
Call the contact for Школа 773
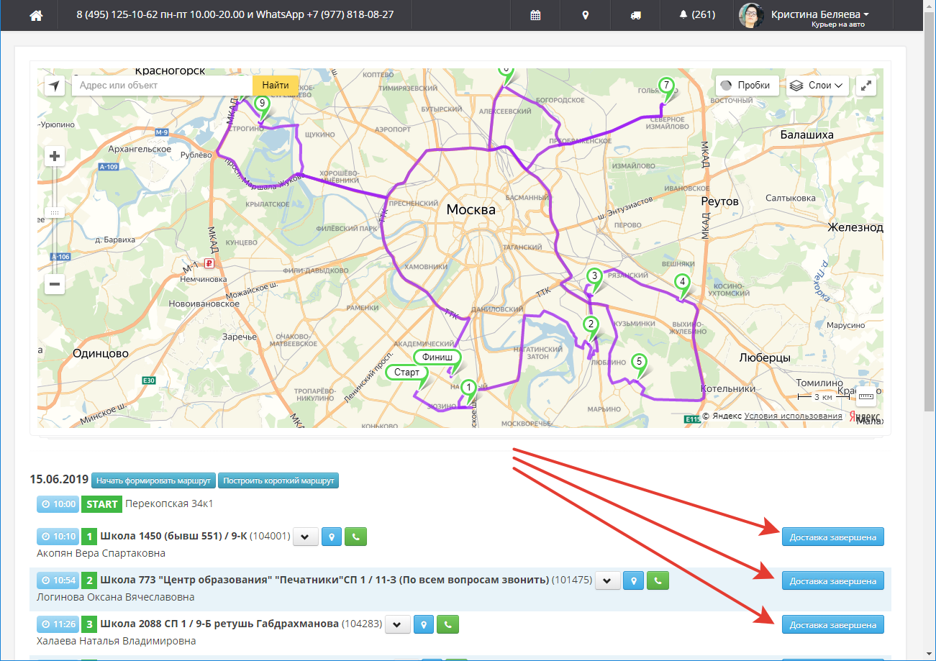click(658, 580)
